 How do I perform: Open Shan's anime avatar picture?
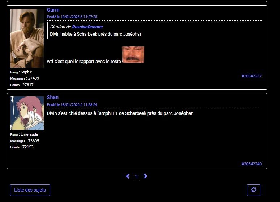27,113
